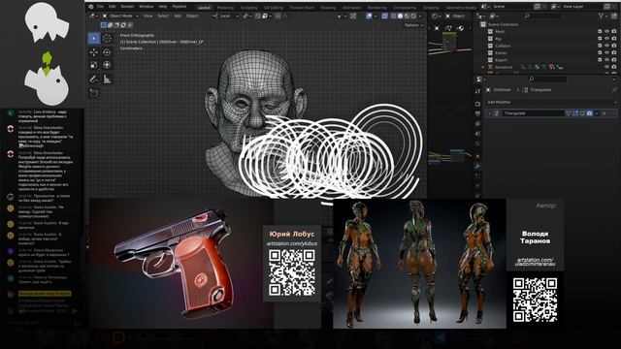Click the Scene name field in top bar

point(513,7)
